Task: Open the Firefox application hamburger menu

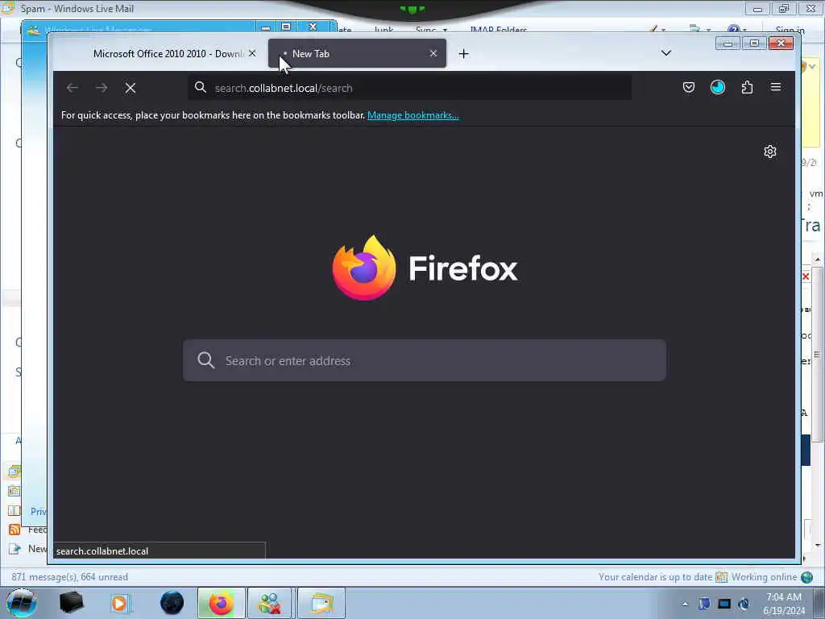Action: [776, 87]
